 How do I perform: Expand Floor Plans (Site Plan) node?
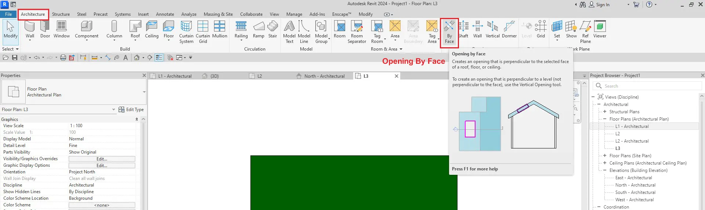tap(605, 156)
